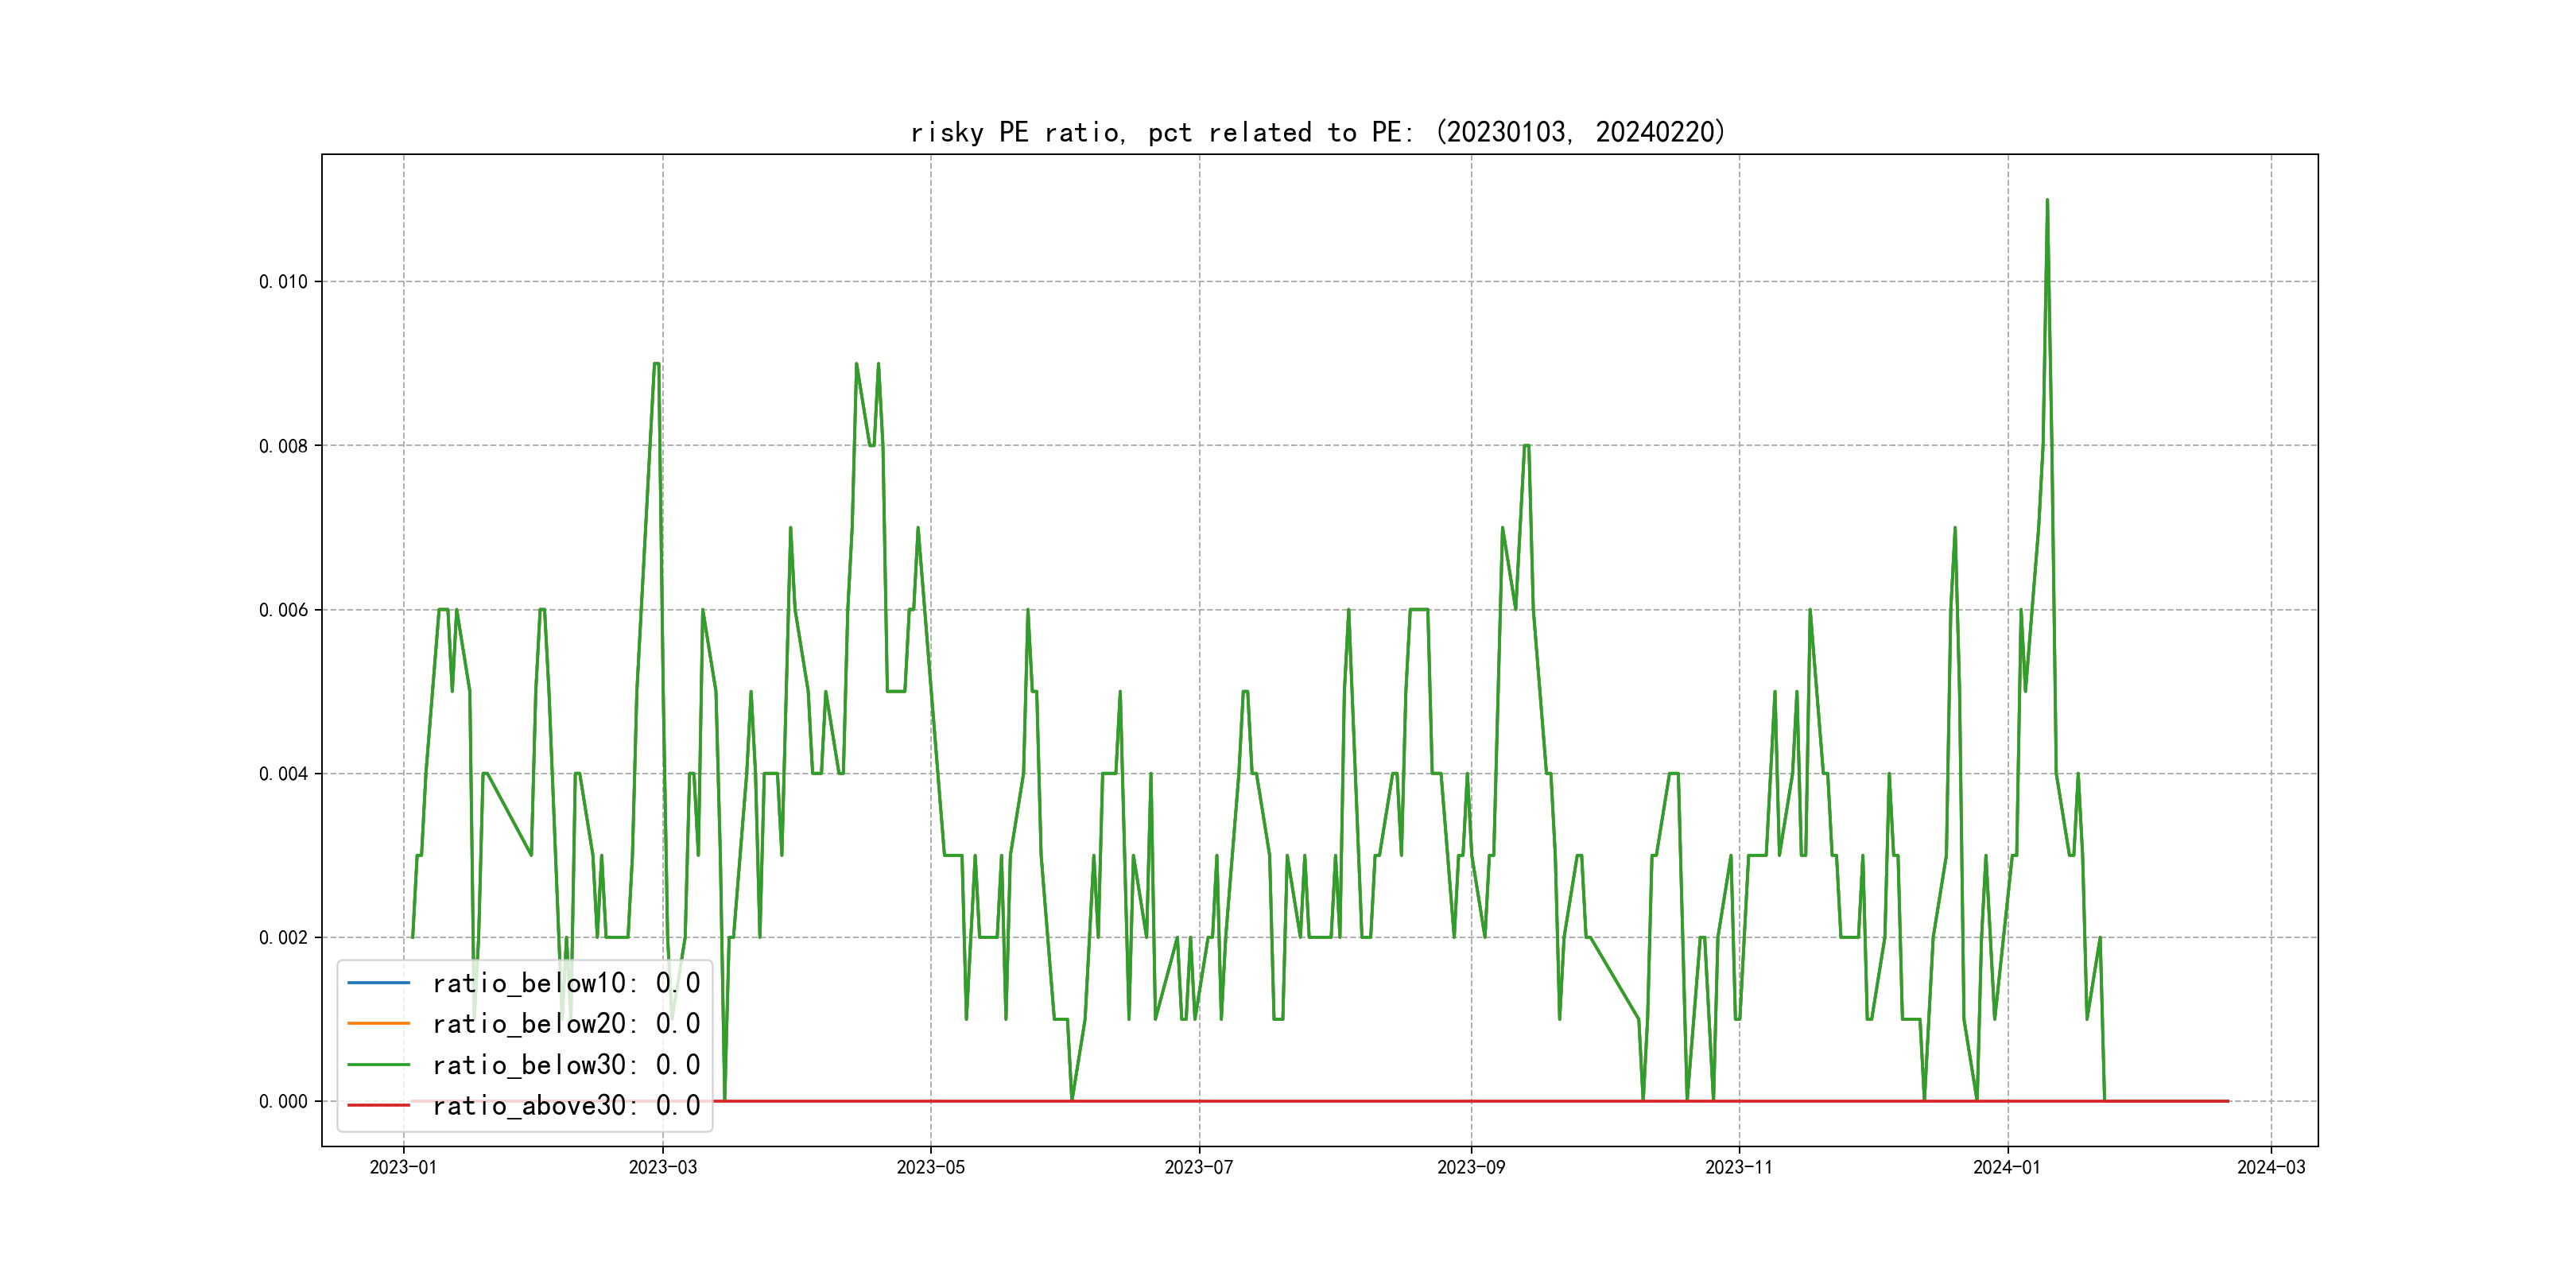This screenshot has height=1288, width=2576.
Task: Select the ratio_below10: 0.0 legend label
Action: coord(565,983)
